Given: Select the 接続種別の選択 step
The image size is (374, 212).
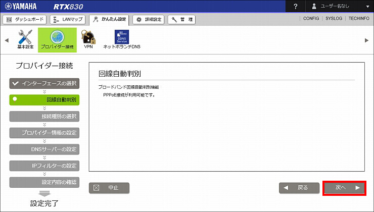Looking at the screenshot, I should (x=44, y=116).
